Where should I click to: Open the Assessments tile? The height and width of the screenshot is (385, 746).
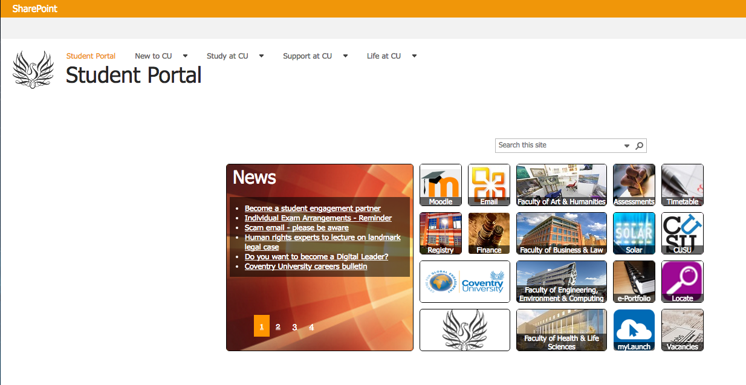pos(634,185)
